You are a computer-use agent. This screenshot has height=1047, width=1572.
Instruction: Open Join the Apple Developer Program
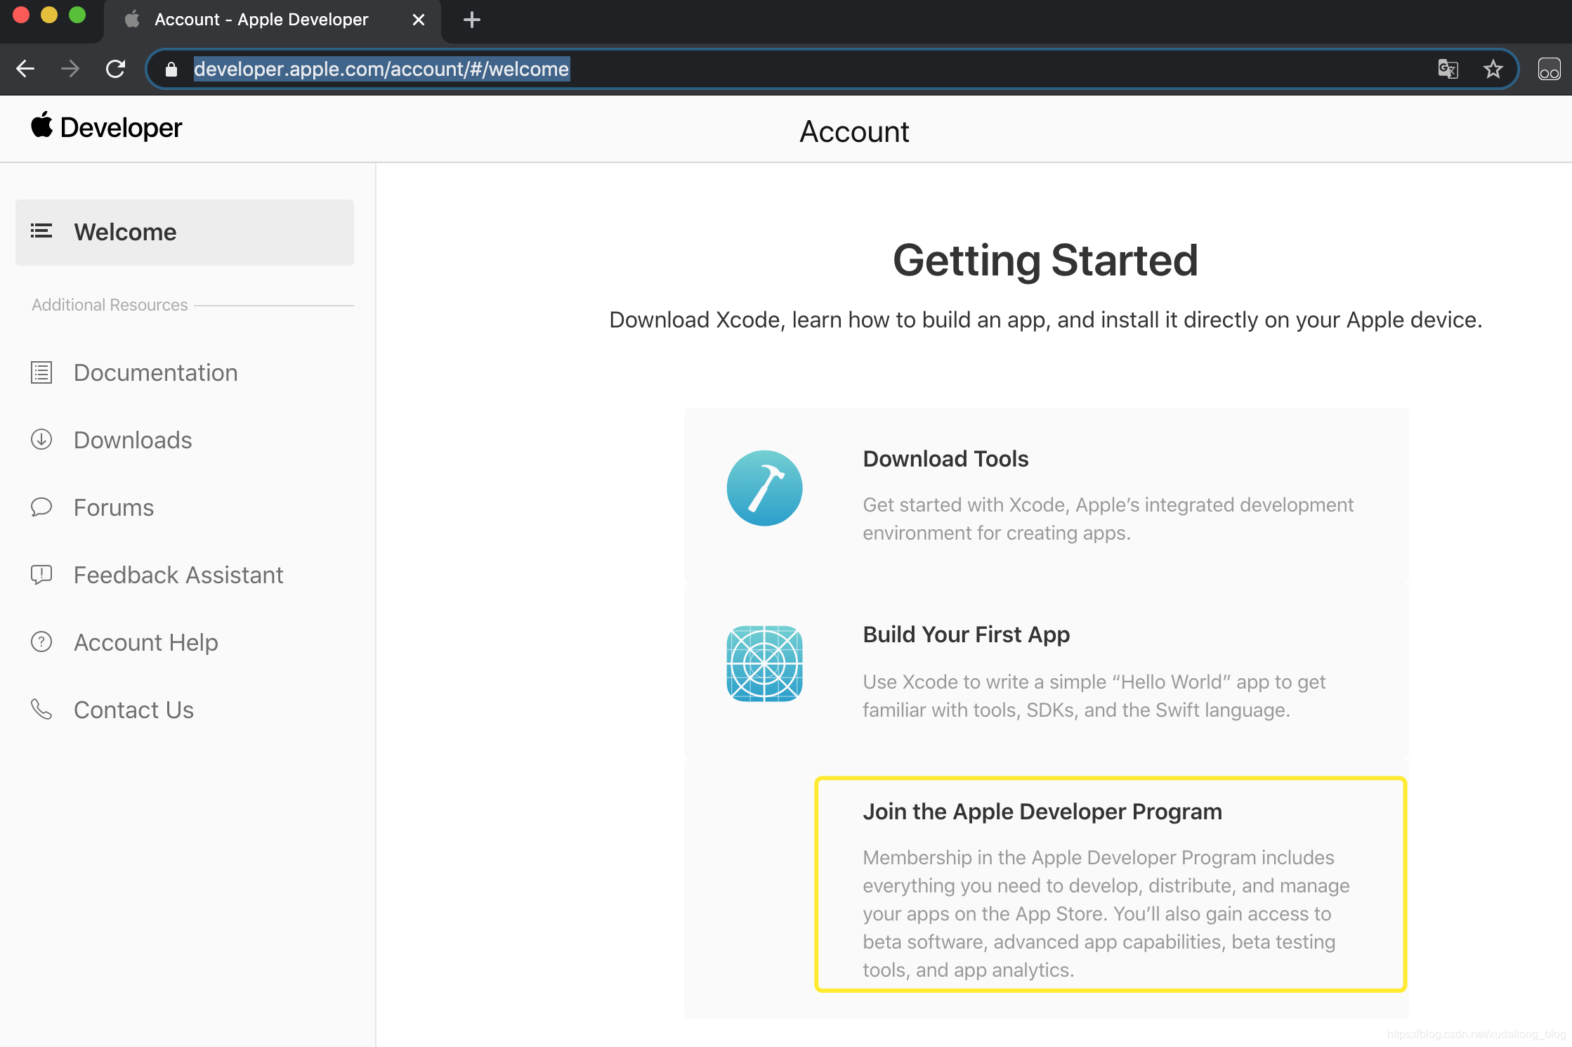[x=1042, y=812]
